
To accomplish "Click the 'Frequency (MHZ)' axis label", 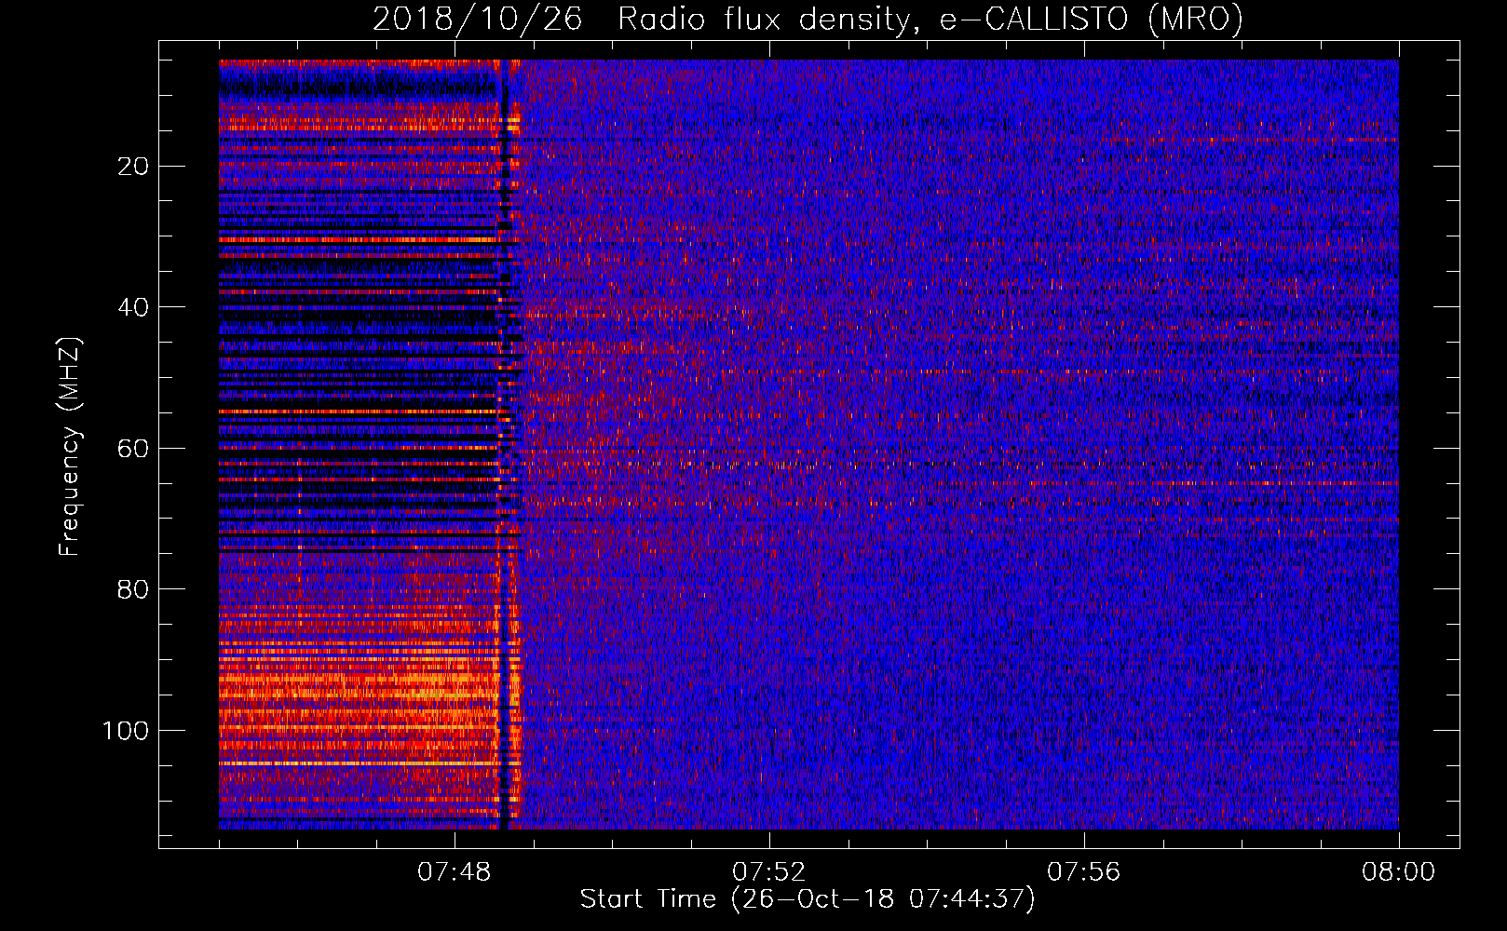I will (70, 446).
